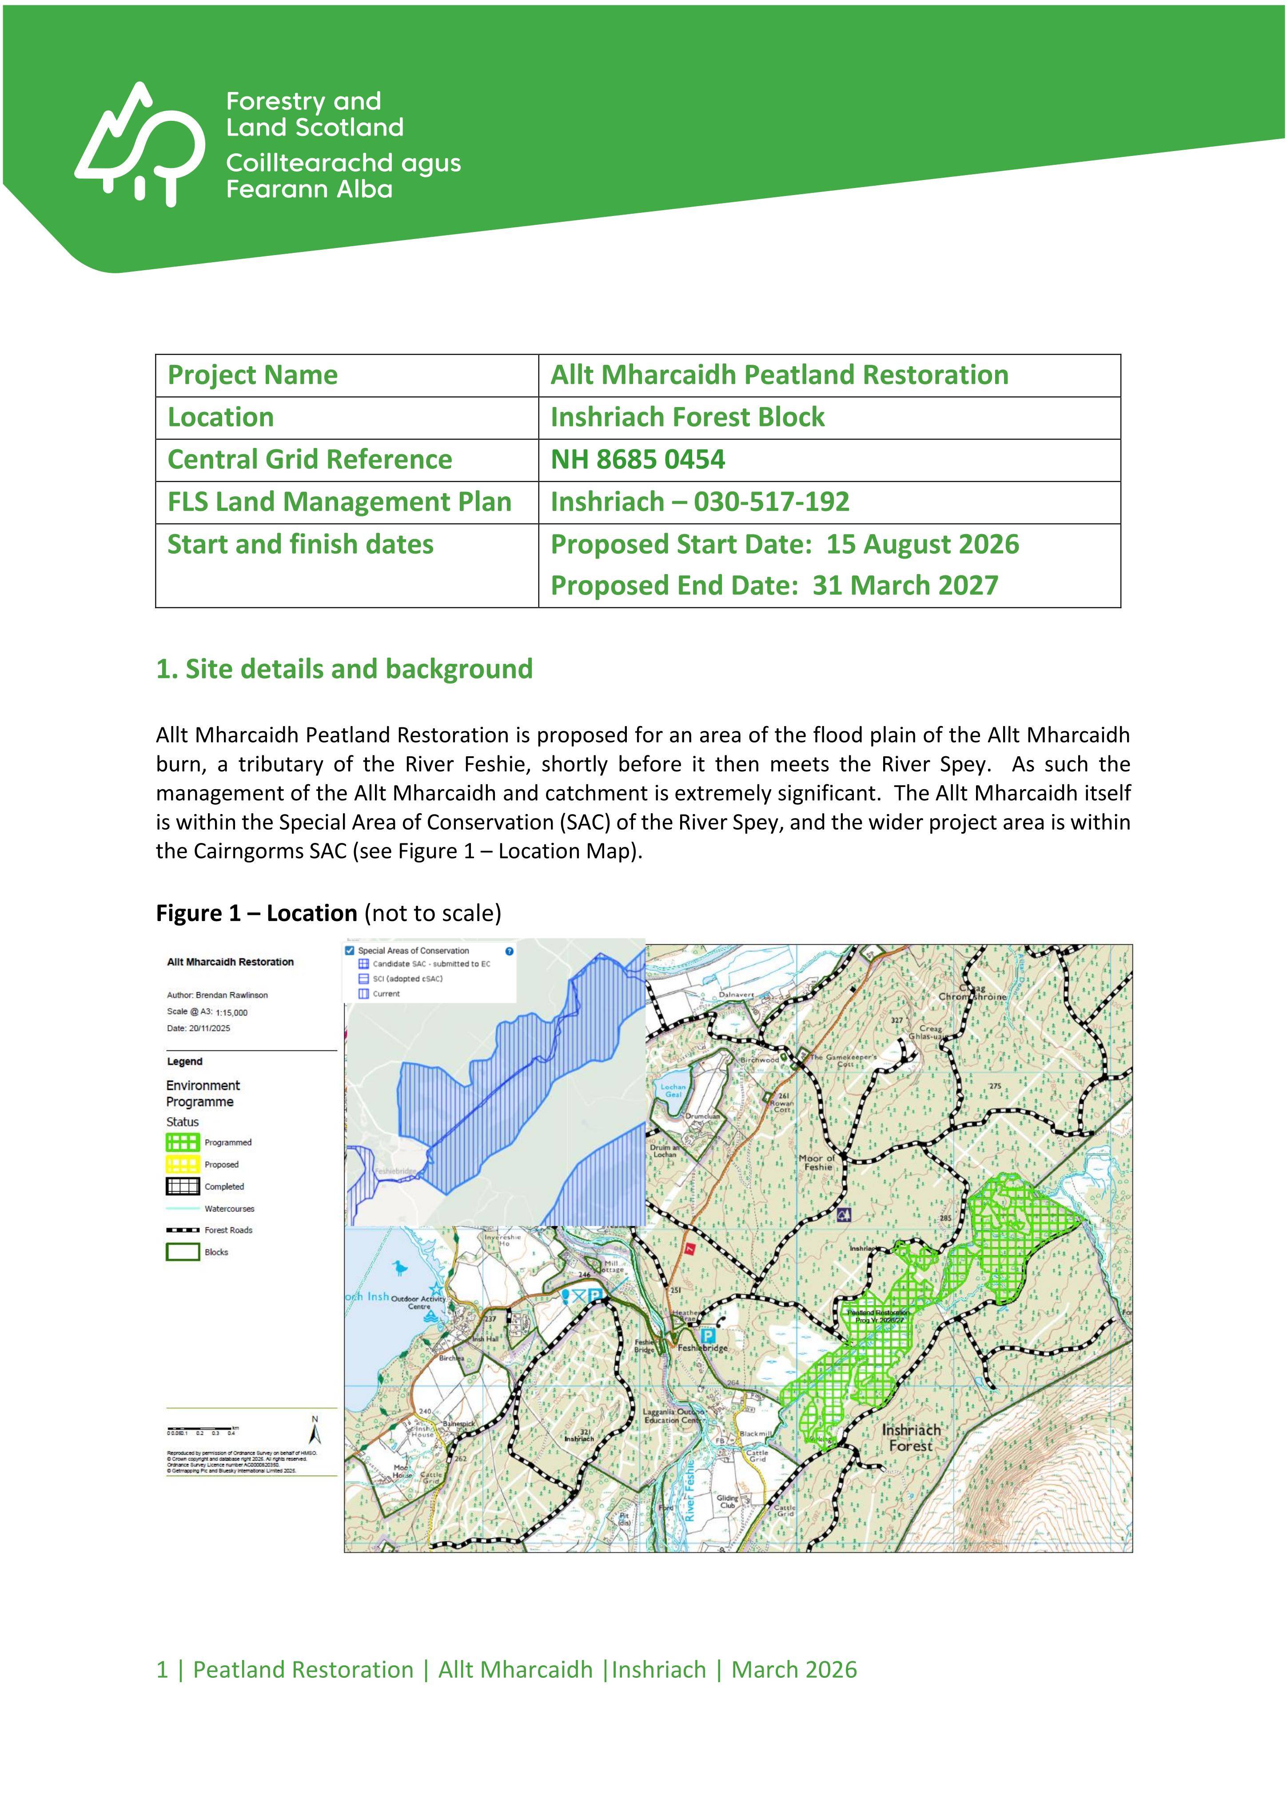Click the parking icon near Mill Cottage
The image size is (1287, 1820).
595,1295
